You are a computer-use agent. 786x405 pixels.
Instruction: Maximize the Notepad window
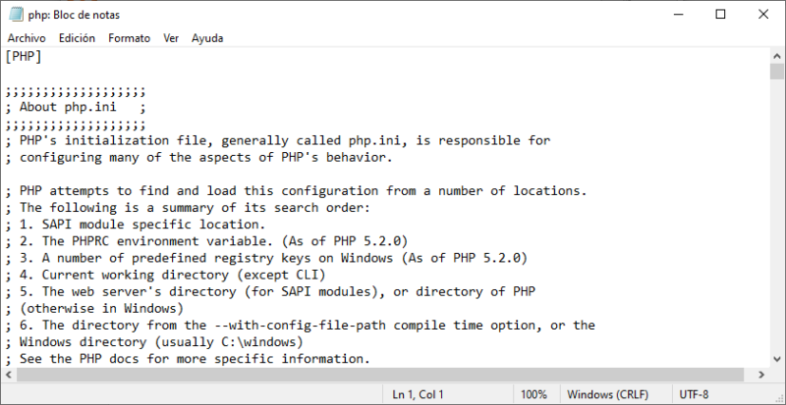[x=720, y=15]
